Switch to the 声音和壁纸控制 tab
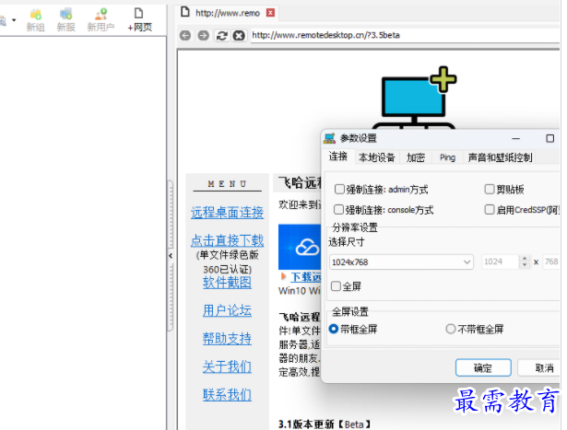This screenshot has height=430, width=567. tap(500, 157)
